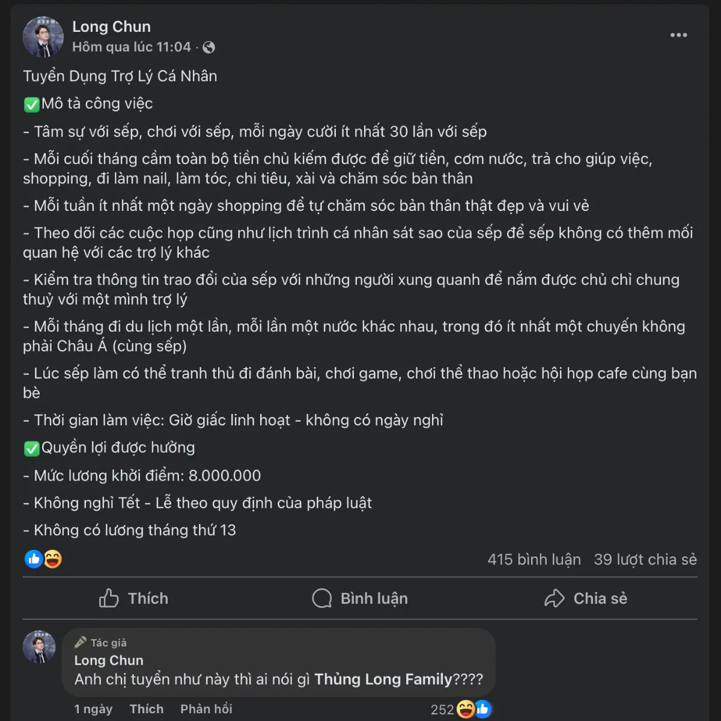721x721 pixels.
Task: Select the Thích action on the post
Action: point(148,598)
